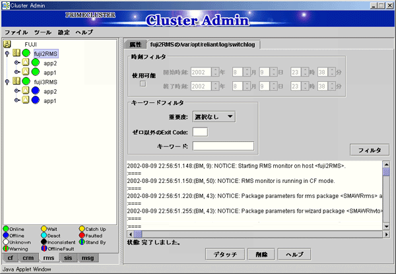Click the green status circle of fuji3RMS
Image resolution: width=396 pixels, height=274 pixels.
tap(26, 81)
